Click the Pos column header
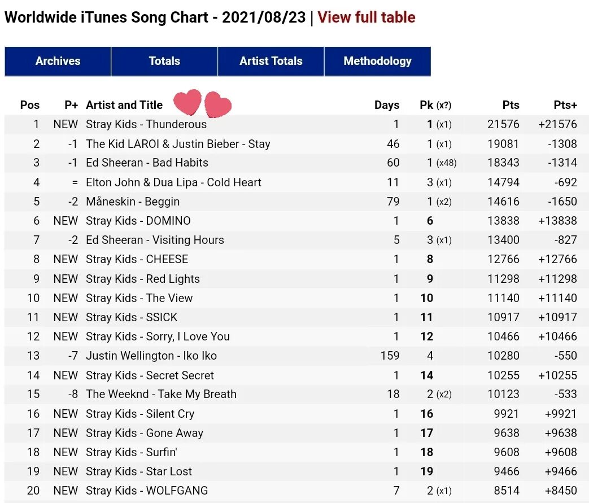 click(x=30, y=105)
